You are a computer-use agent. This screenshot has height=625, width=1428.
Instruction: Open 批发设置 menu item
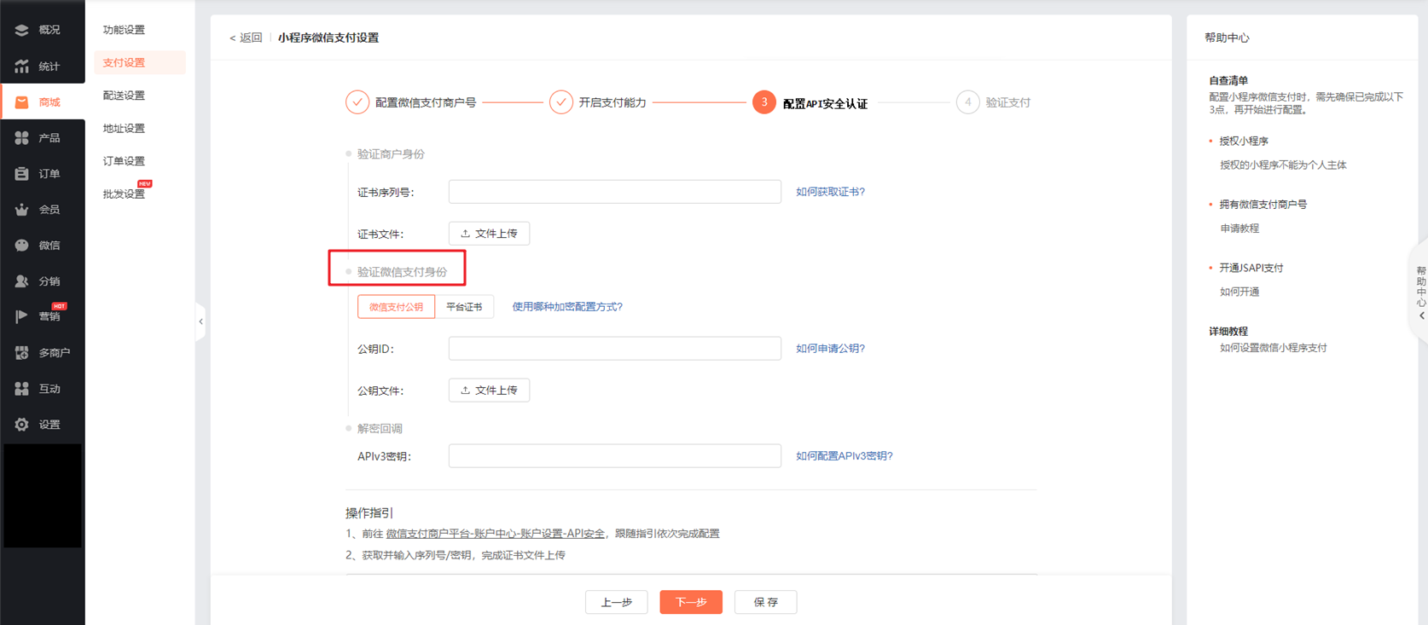(x=124, y=194)
